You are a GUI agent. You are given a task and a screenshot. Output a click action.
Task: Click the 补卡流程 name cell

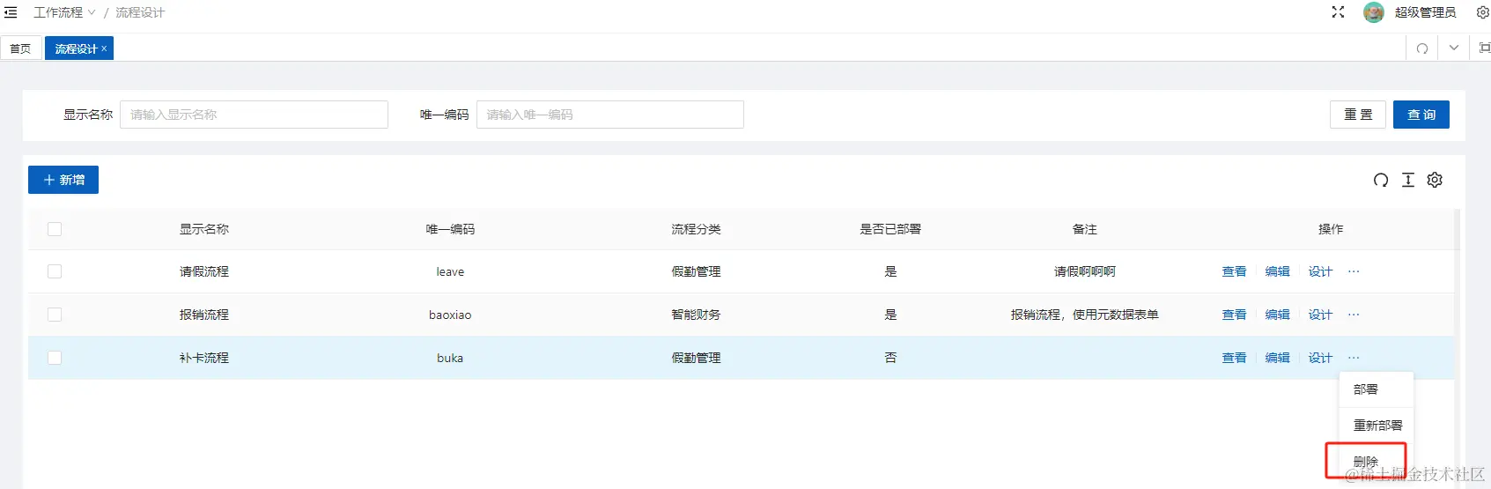204,358
